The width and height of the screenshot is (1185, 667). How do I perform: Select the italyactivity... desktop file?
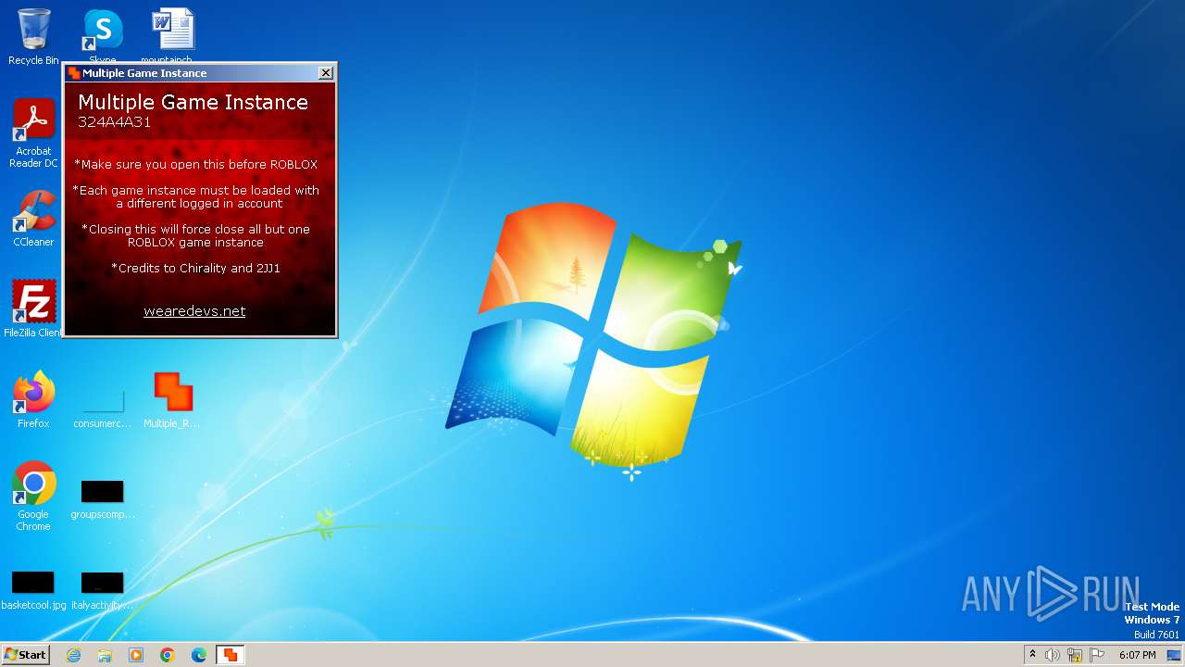[x=102, y=591]
